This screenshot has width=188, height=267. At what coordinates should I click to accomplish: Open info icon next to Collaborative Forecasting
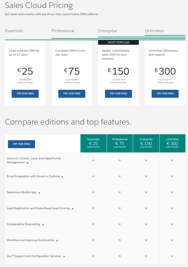click(x=43, y=225)
